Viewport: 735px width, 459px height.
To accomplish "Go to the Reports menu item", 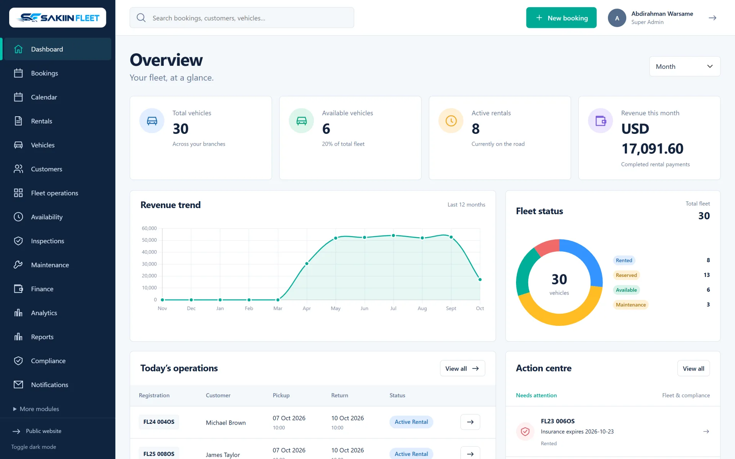I will pyautogui.click(x=57, y=337).
